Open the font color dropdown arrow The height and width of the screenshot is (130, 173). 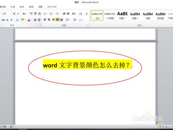pyautogui.click(x=32, y=20)
